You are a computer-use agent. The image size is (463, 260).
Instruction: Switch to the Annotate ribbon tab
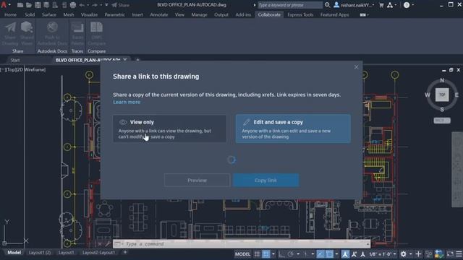point(159,14)
